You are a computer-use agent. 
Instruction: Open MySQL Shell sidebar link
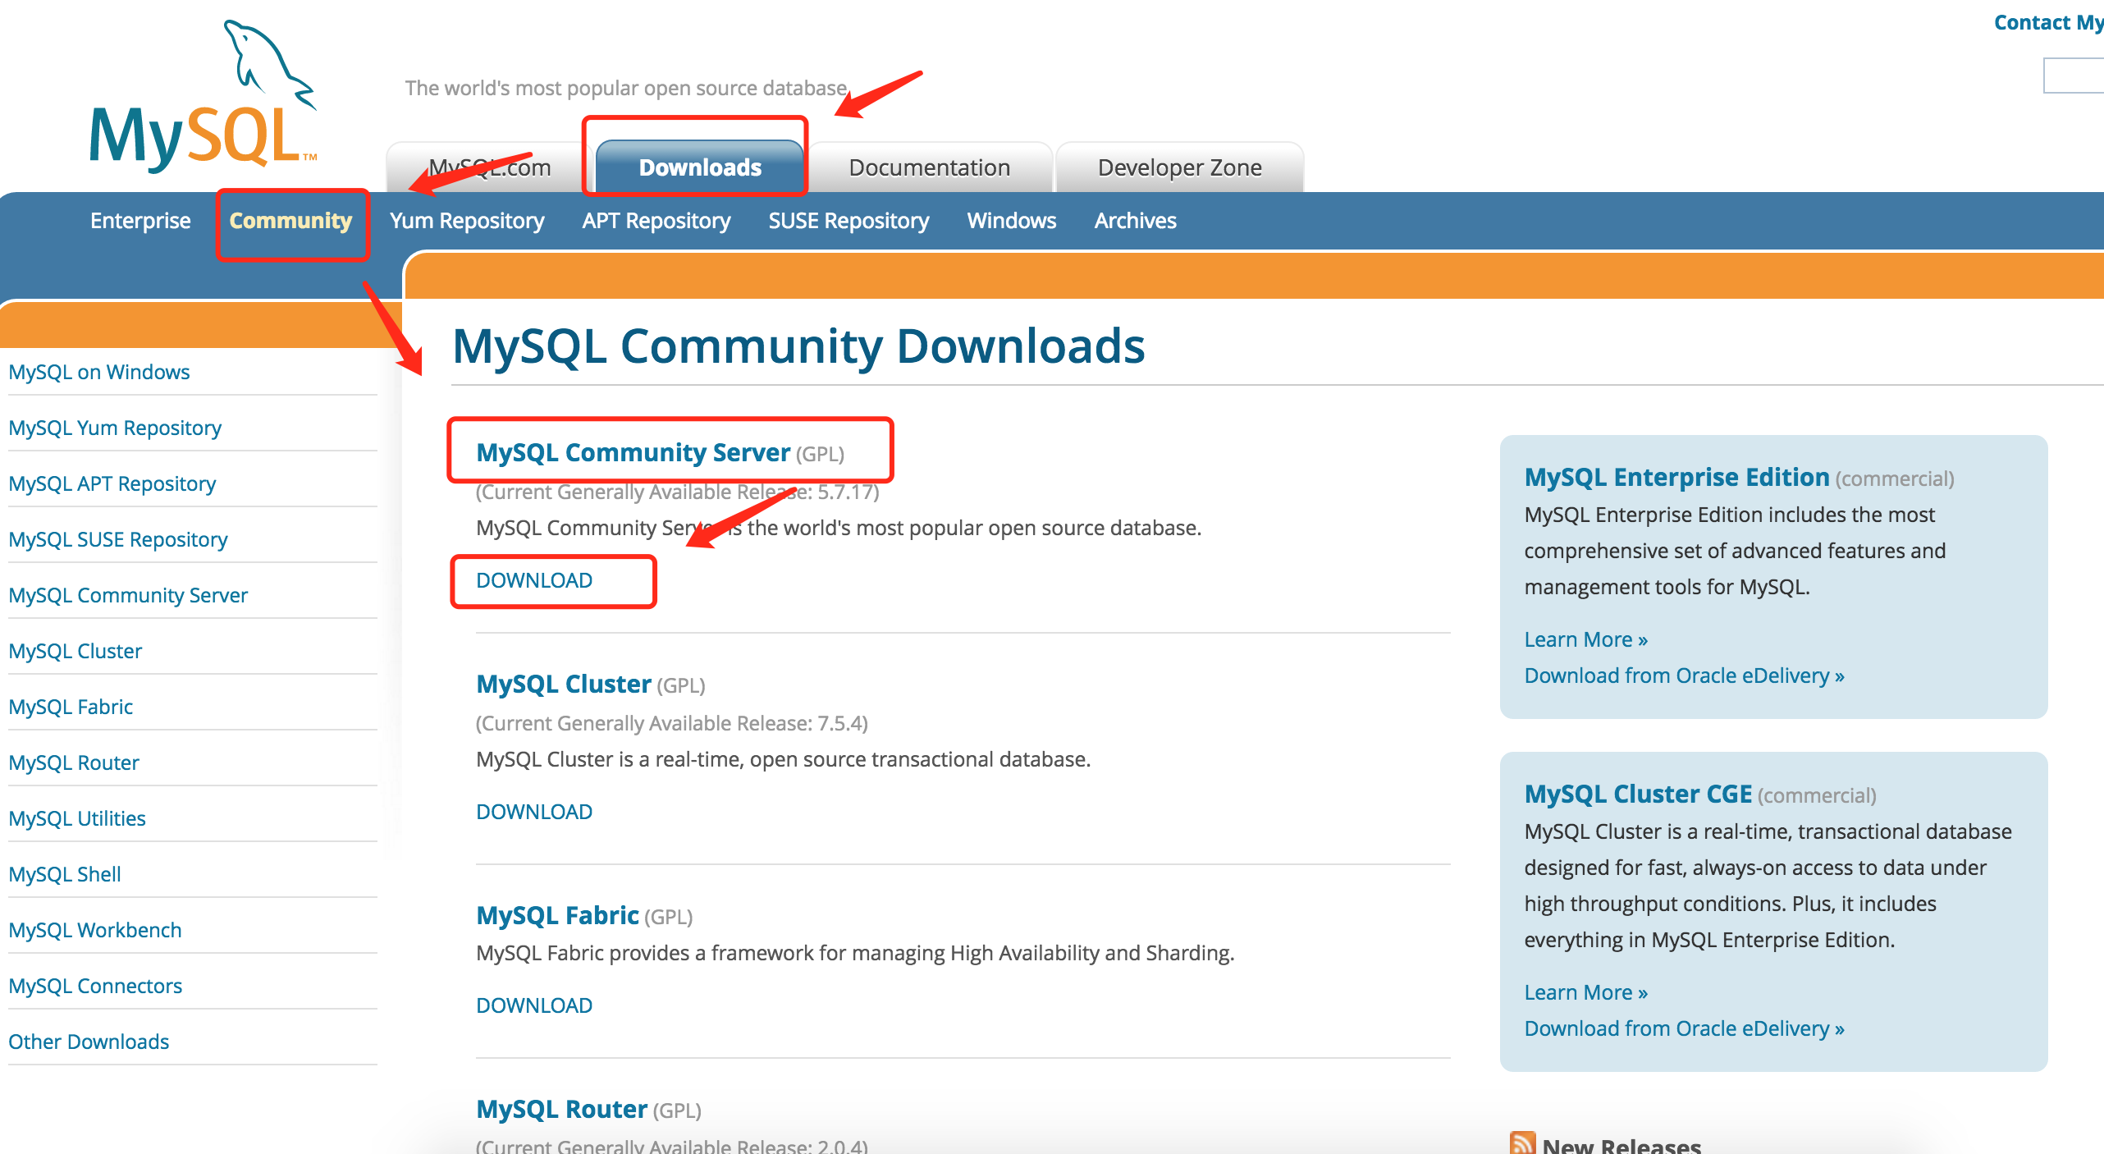(x=65, y=874)
